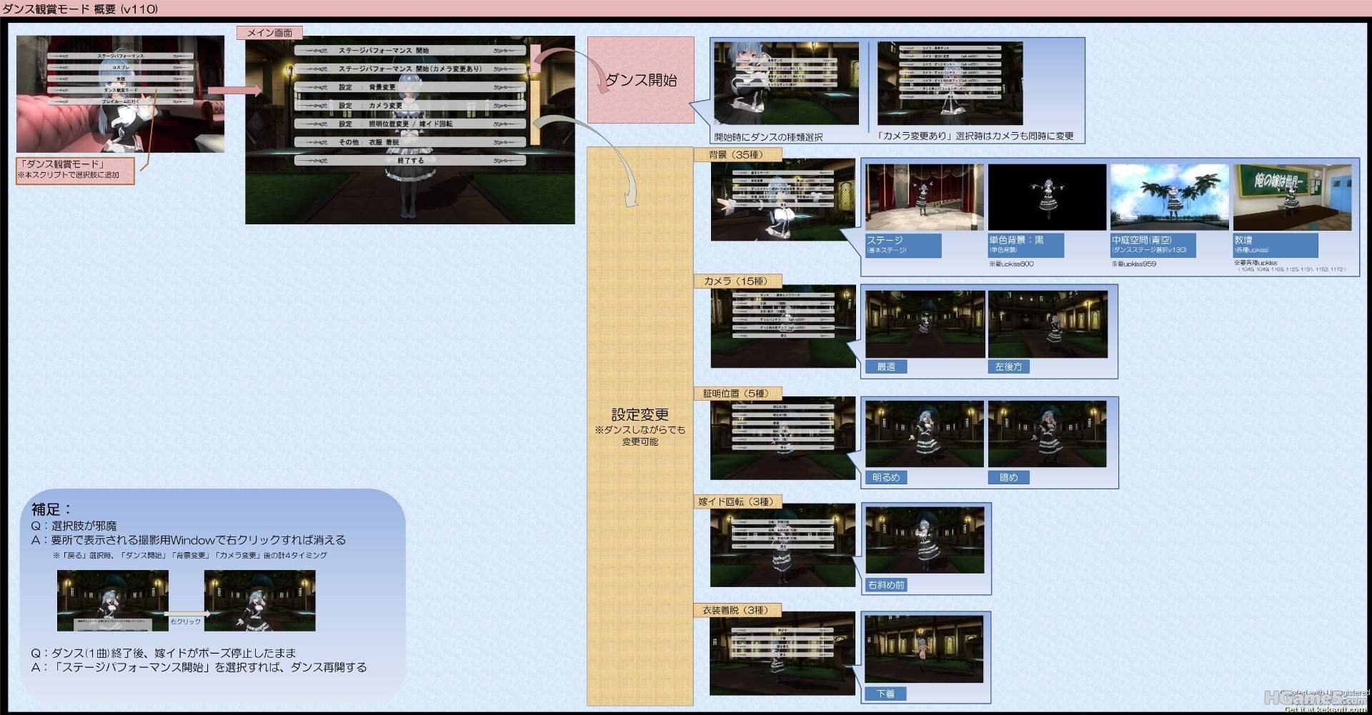
Task: Click the 教壇 blue caption label
Action: [x=1276, y=245]
